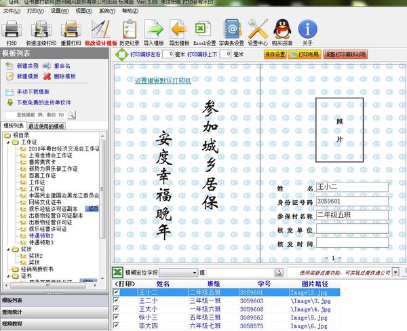
Task: Click the 导入模板 green arrow icon
Action: (154, 29)
